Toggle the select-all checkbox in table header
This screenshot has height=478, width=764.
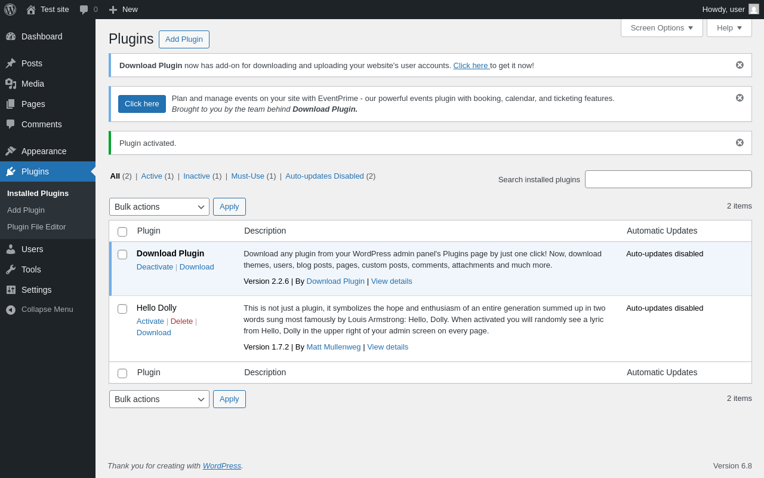pos(122,232)
